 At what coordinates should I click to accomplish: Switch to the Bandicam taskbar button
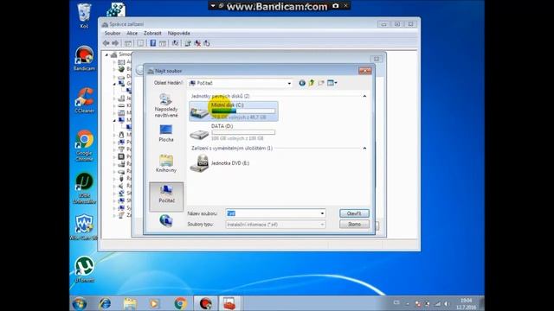(x=206, y=303)
